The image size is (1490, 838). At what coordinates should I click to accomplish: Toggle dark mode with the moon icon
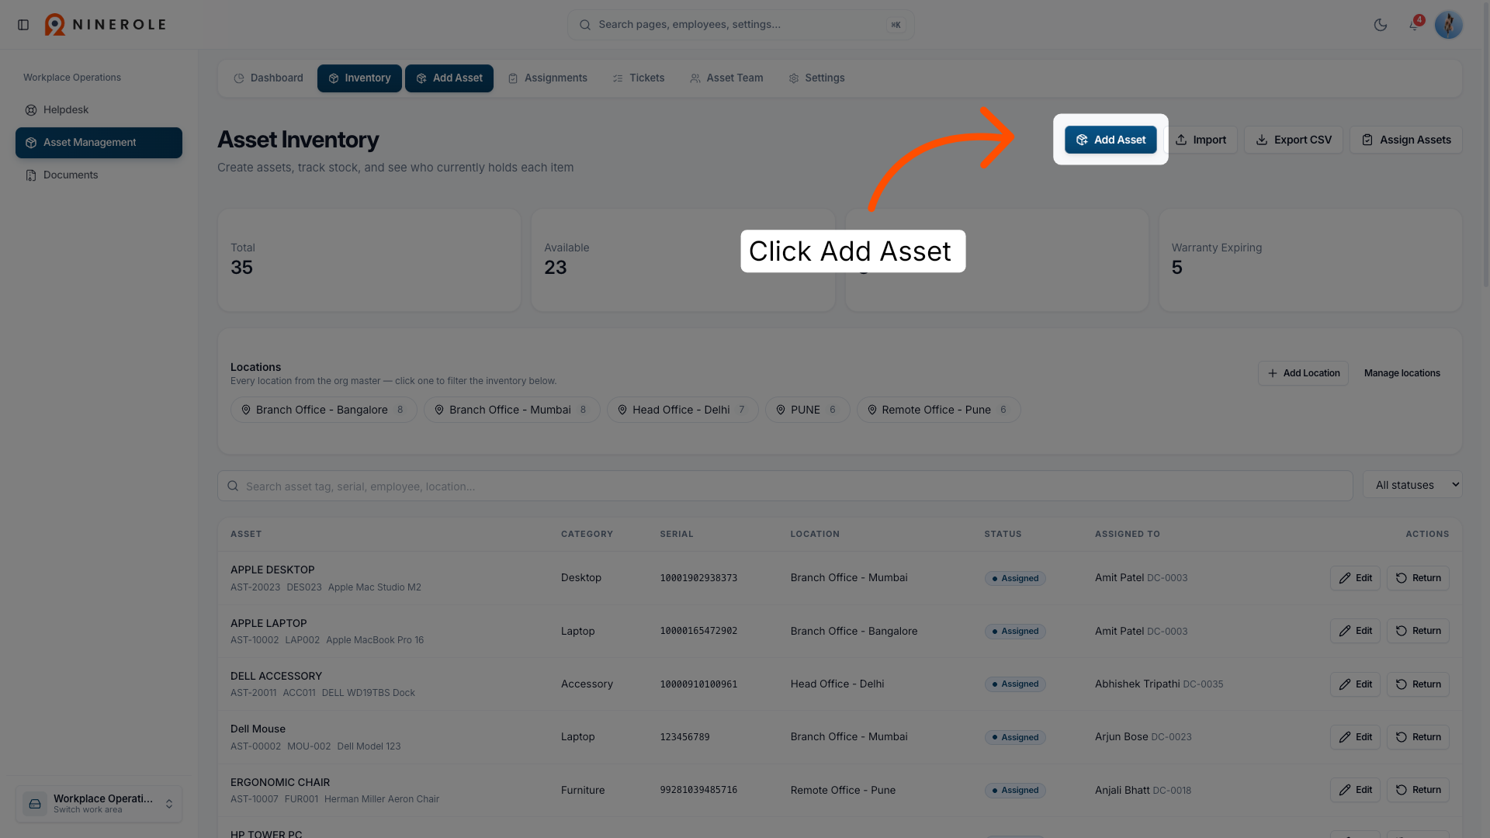coord(1381,25)
